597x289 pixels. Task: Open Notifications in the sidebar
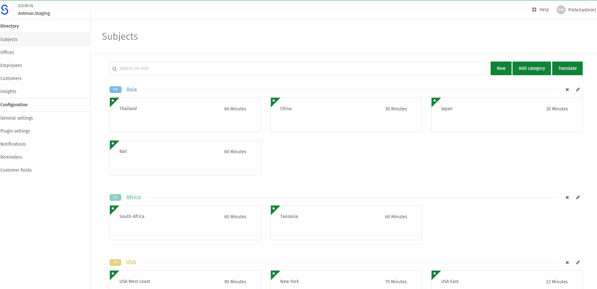pyautogui.click(x=45, y=144)
